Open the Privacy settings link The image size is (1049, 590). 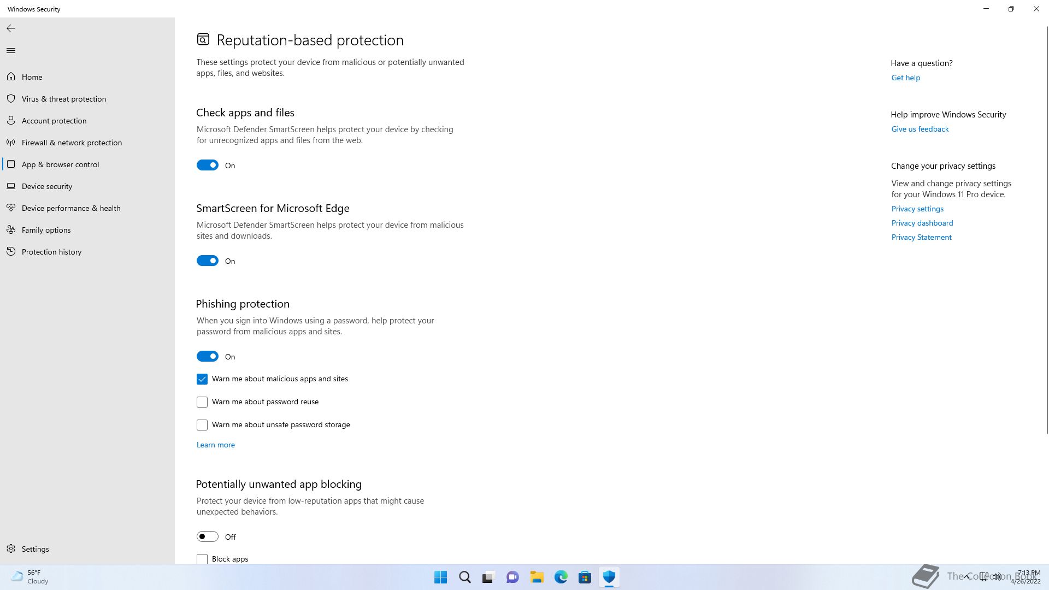[x=917, y=209]
